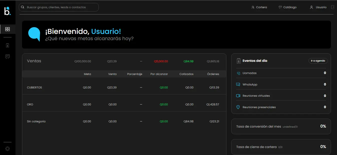
Task: Click the Eventos del día title
Action: (255, 61)
